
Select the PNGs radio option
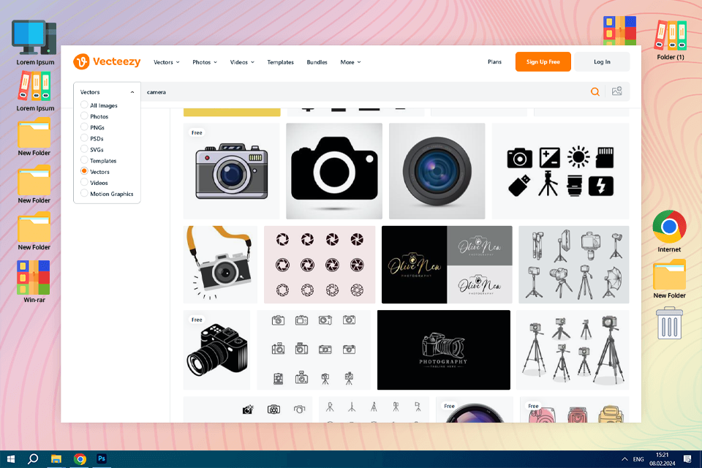click(92, 128)
